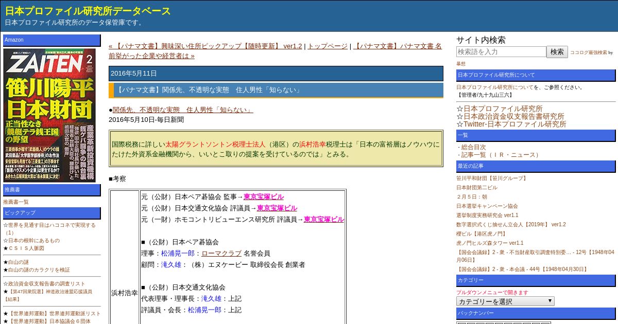Image resolution: width=618 pixels, height=324 pixels.
Task: Click the ZAITEN magazine cover image
Action: 49,115
